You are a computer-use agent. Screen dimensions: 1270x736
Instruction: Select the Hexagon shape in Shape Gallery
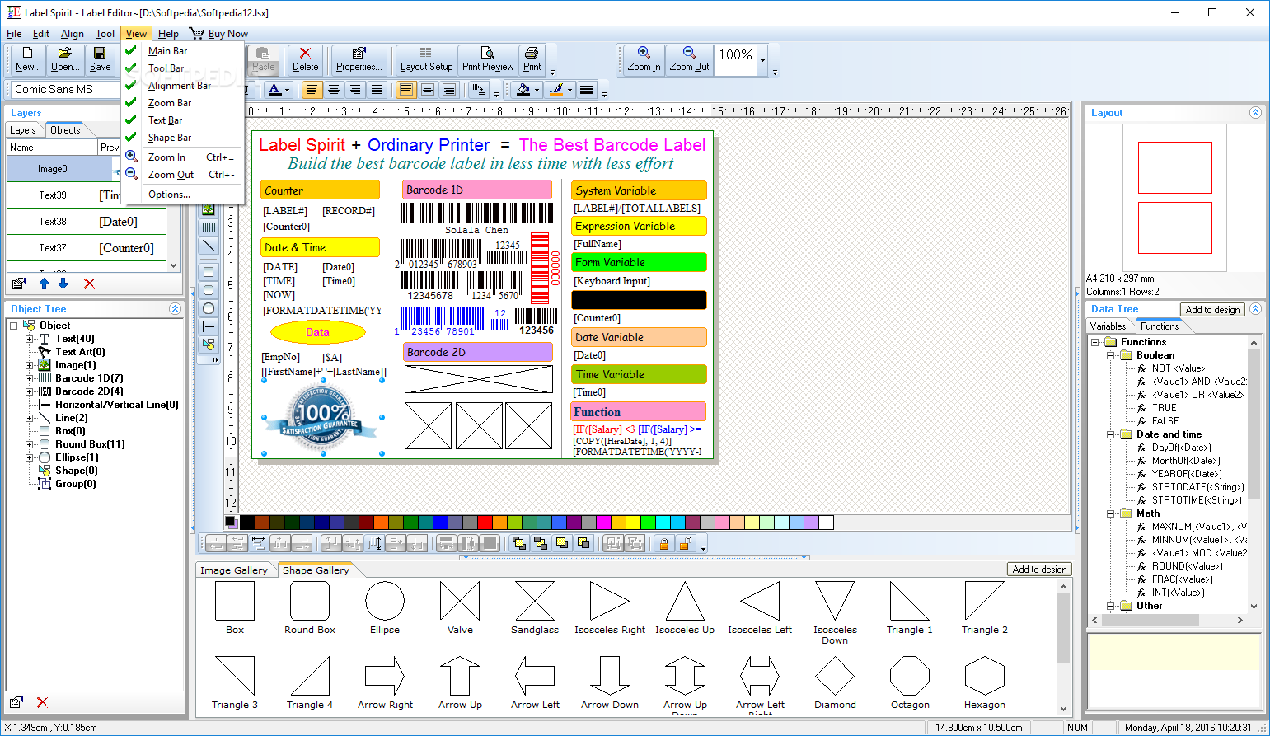point(985,682)
